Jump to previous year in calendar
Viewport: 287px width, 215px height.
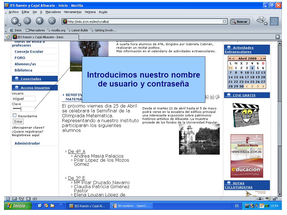pos(230,59)
